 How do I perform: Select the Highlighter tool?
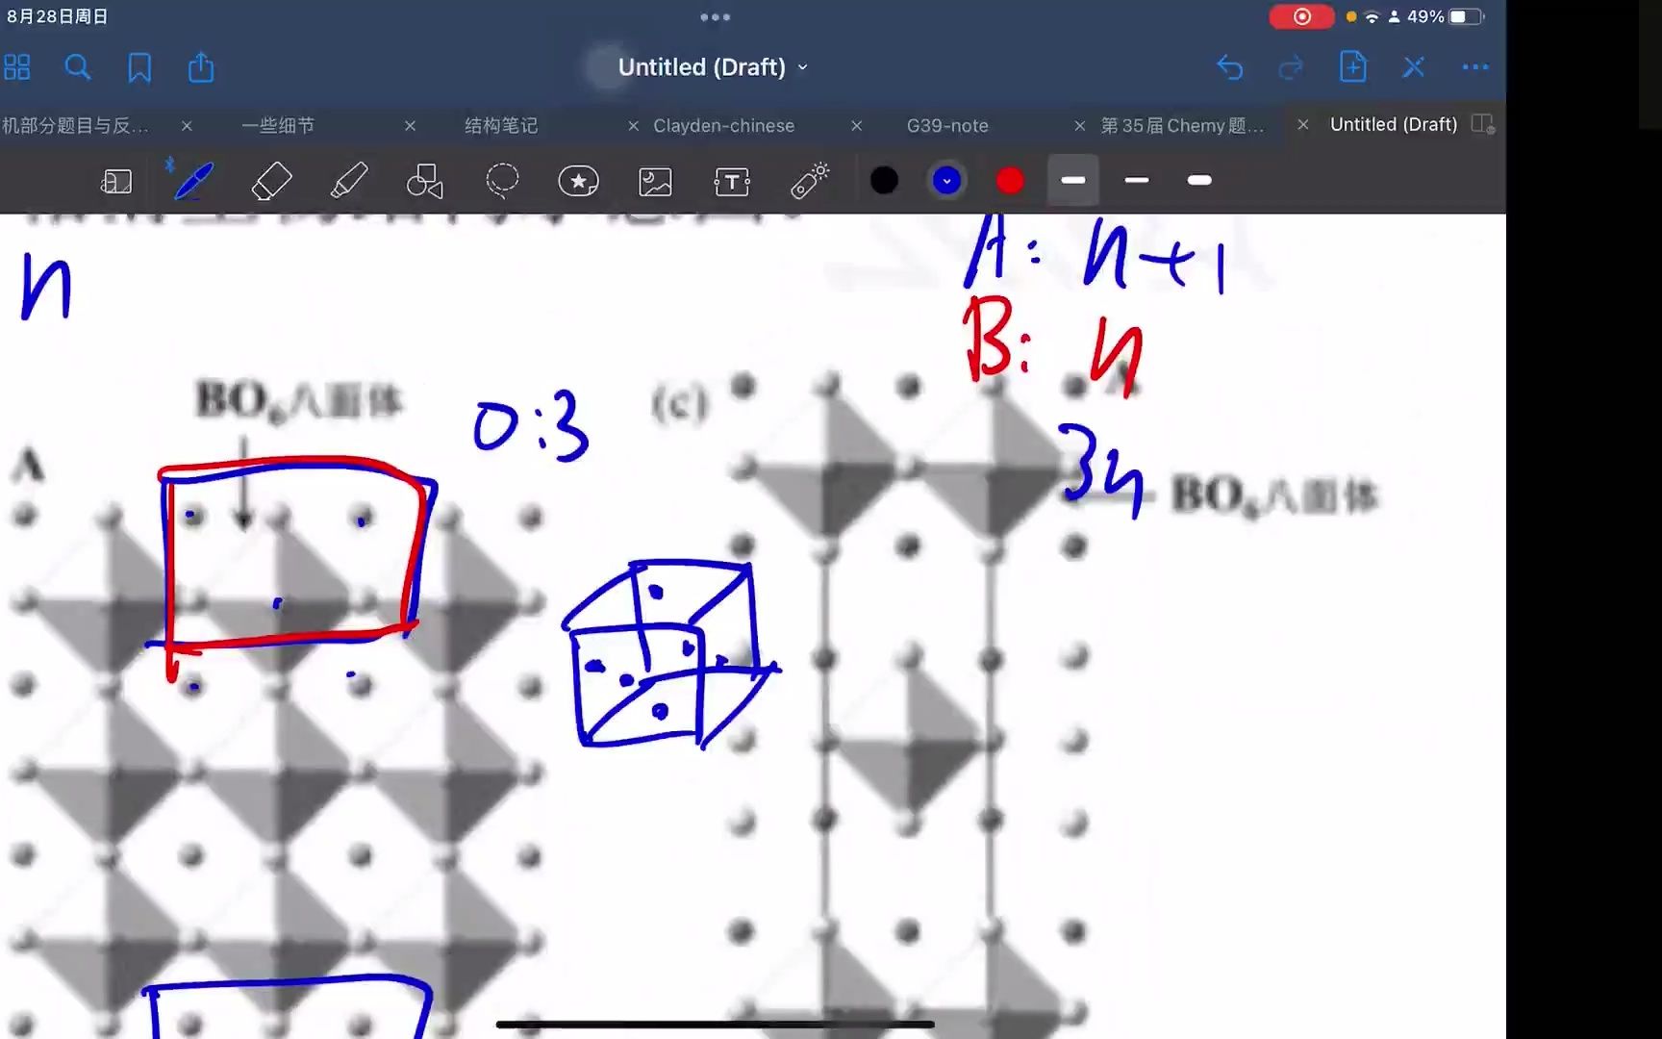point(348,181)
